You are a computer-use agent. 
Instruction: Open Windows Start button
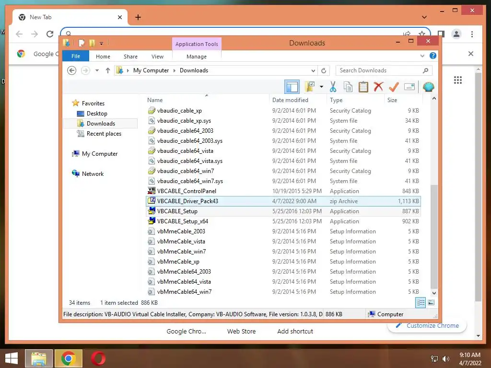click(12, 358)
